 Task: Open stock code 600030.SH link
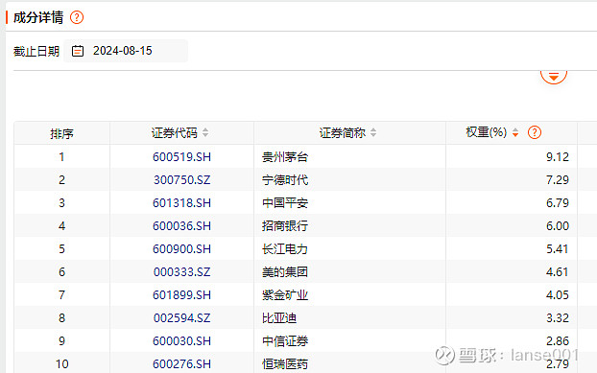pyautogui.click(x=181, y=341)
